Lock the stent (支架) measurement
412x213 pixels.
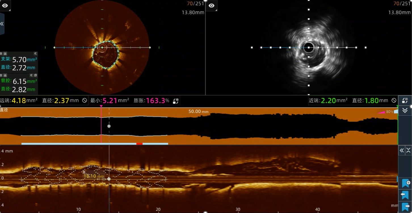(x=5, y=53)
